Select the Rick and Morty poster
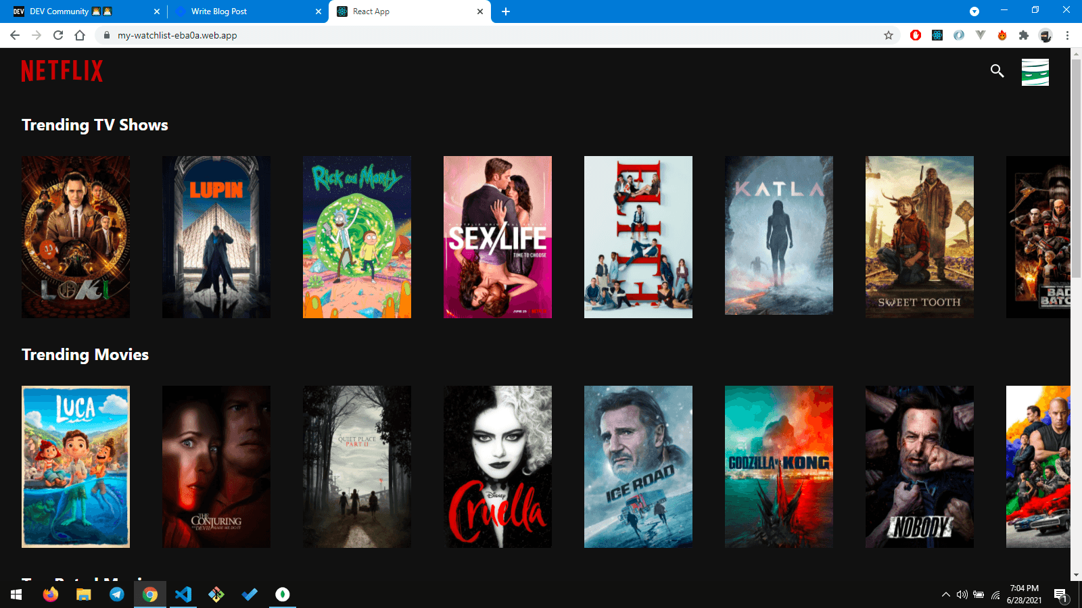This screenshot has height=608, width=1082. (357, 237)
